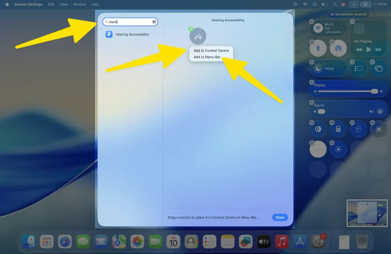This screenshot has width=391, height=254.
Task: Open Music from the Dock
Action: (x=282, y=241)
